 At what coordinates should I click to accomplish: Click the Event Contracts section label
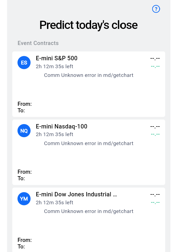(38, 43)
